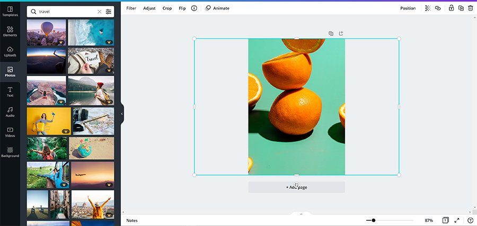
Task: Click the transparency checkerboard icon
Action: pyautogui.click(x=428, y=8)
